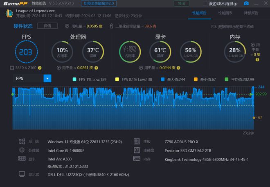Click the text Predator SSD GM7 M.2 2TB
This screenshot has width=270, height=187.
(x=188, y=151)
